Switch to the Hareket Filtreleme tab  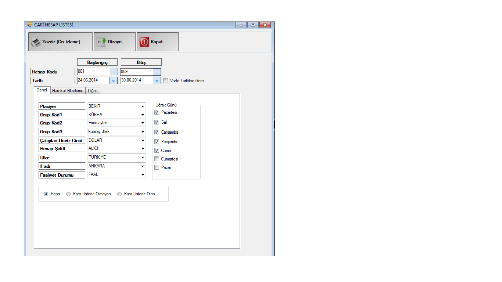(x=68, y=91)
